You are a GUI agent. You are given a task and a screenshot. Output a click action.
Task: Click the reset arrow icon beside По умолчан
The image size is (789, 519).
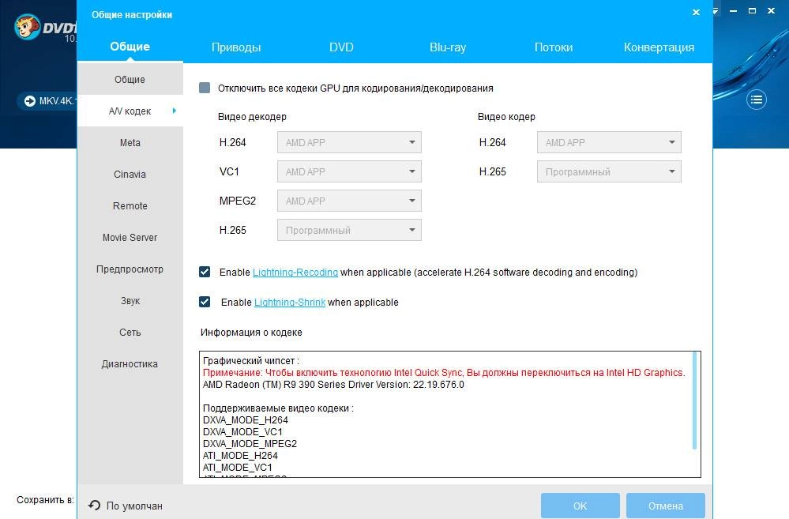(x=94, y=505)
